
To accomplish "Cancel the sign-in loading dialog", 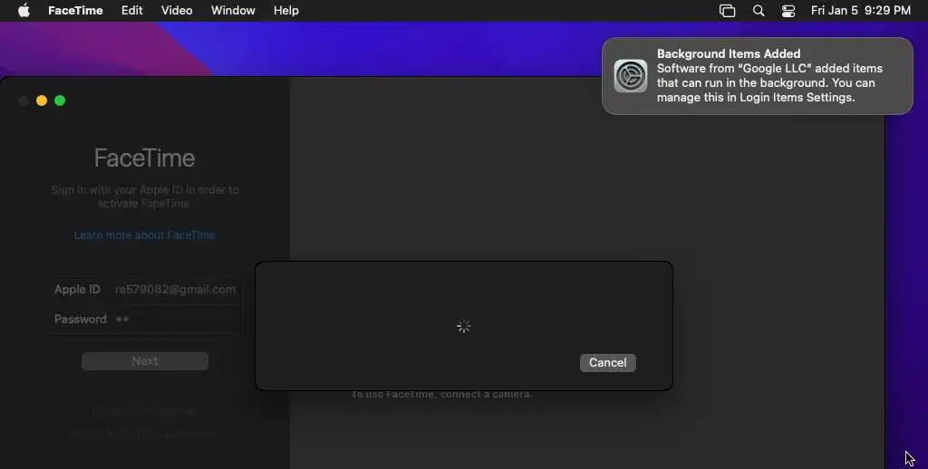I will click(x=608, y=362).
